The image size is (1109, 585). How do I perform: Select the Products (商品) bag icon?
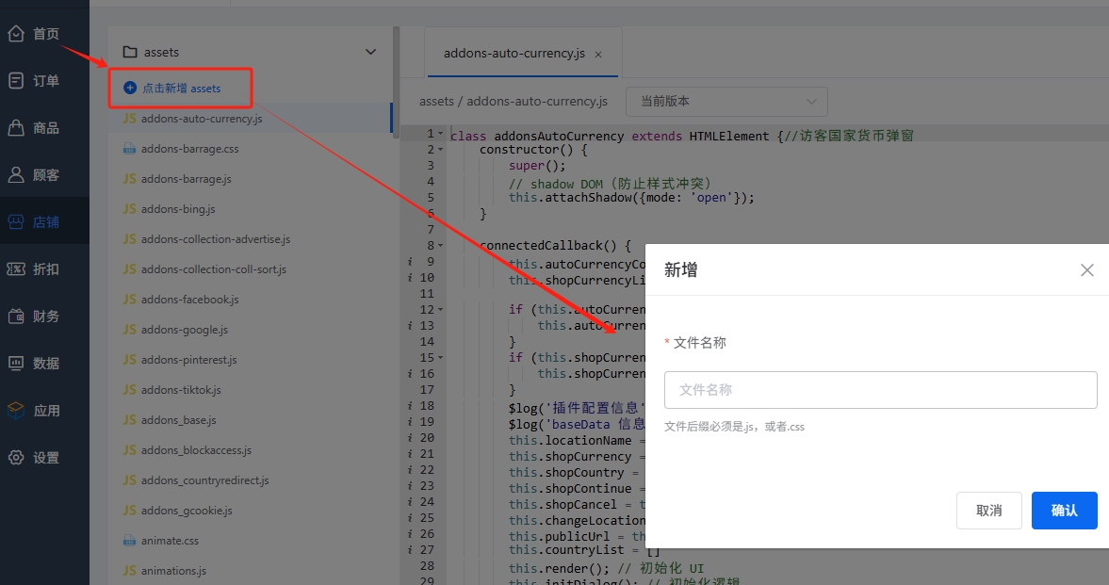coord(16,128)
